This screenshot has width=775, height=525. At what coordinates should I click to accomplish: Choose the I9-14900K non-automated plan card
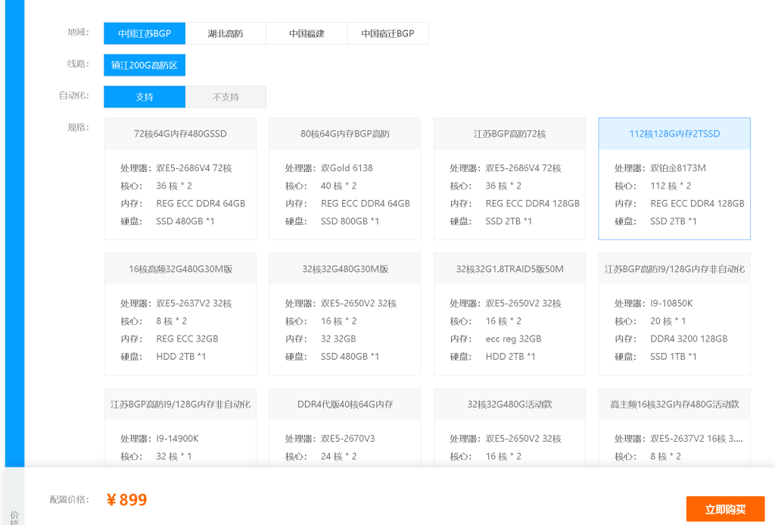click(180, 428)
